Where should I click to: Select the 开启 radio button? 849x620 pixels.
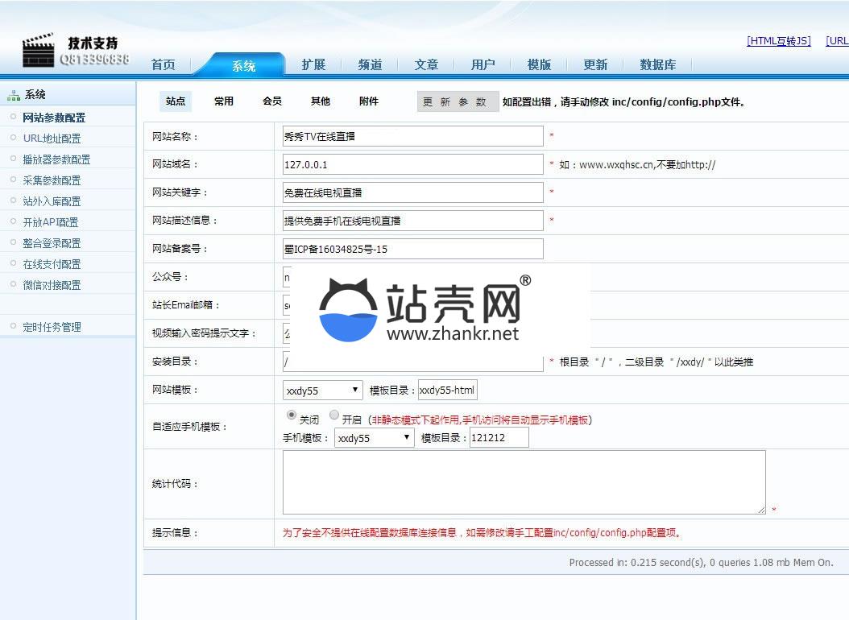(x=334, y=415)
